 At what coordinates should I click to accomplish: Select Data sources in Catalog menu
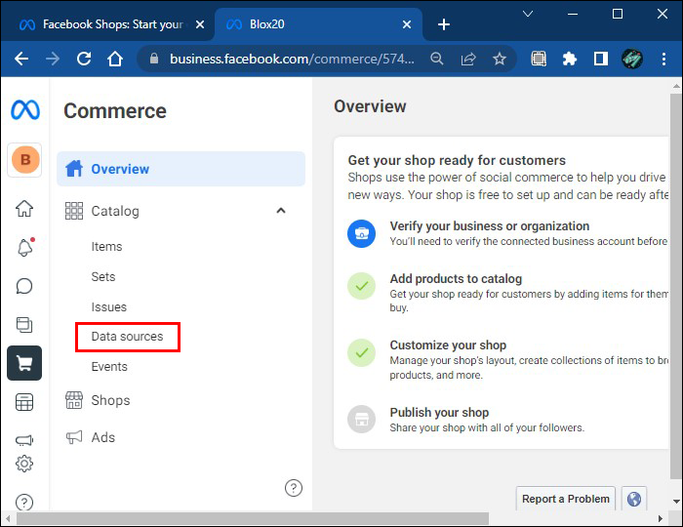127,337
